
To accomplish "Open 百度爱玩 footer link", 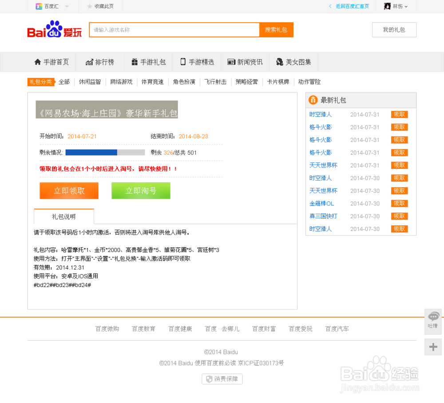I will (301, 329).
